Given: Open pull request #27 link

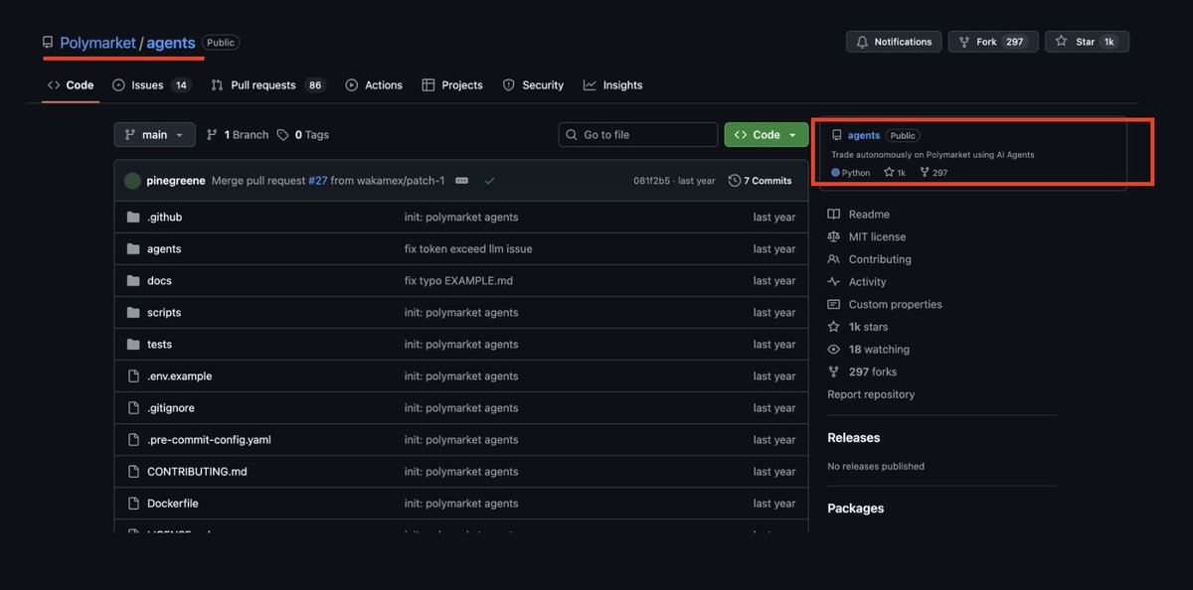Looking at the screenshot, I should [318, 181].
